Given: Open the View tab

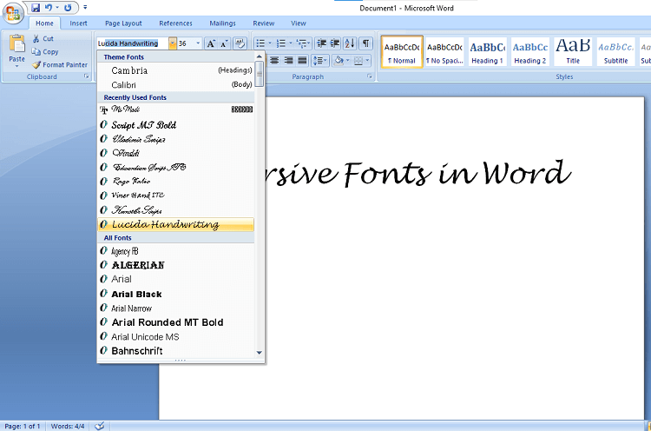Looking at the screenshot, I should [298, 23].
